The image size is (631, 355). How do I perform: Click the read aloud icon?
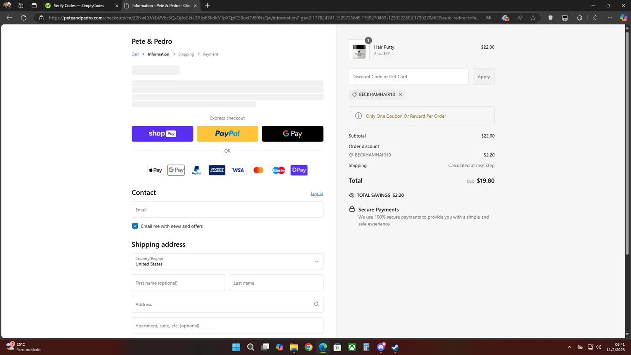tap(520, 18)
